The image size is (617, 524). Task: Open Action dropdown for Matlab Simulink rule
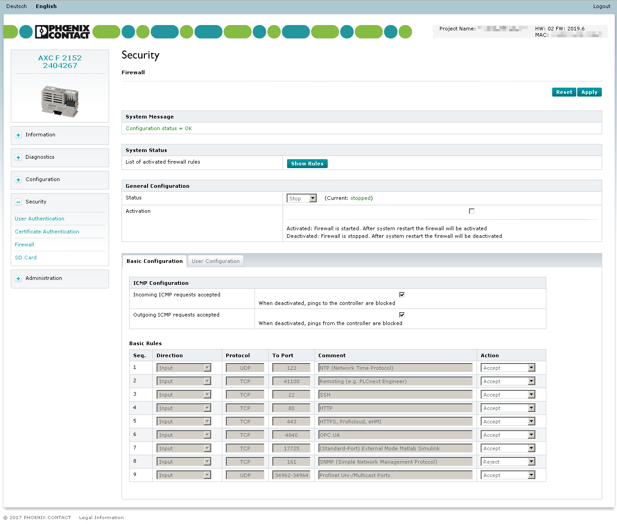(x=508, y=448)
